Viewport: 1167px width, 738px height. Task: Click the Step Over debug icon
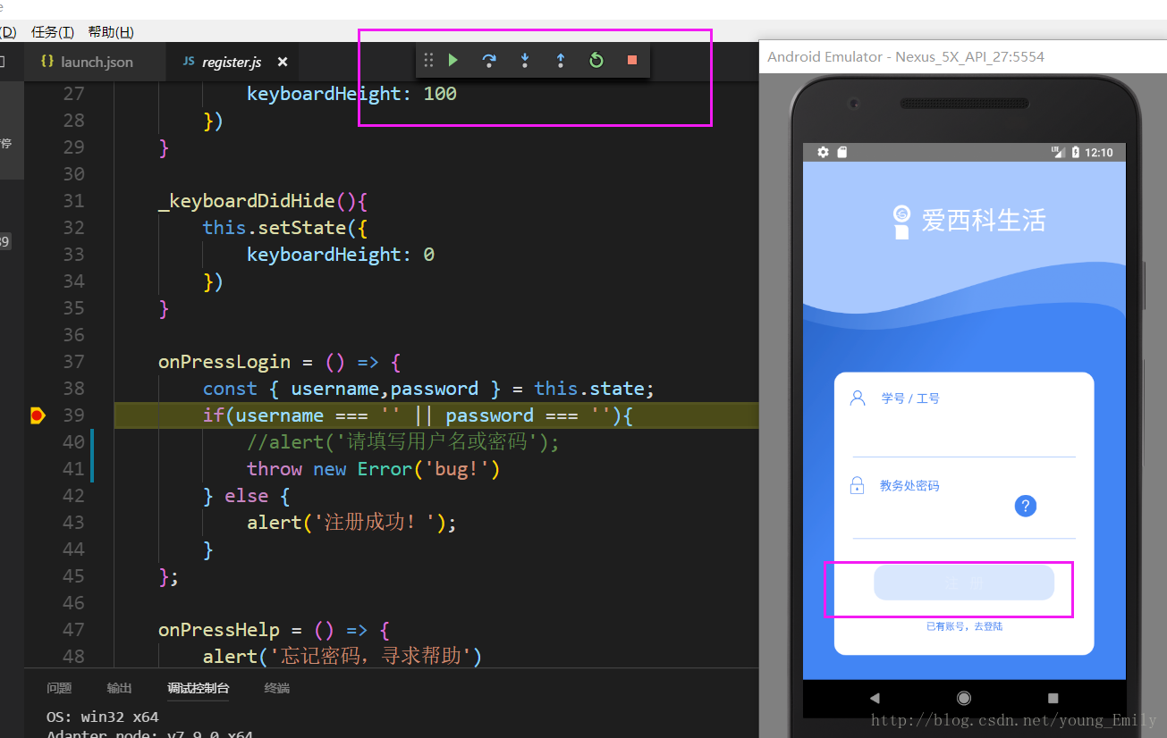(489, 60)
